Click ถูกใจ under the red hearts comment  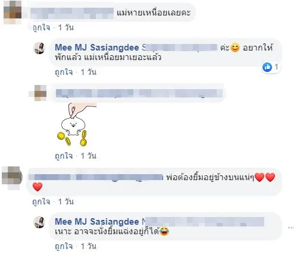pyautogui.click(x=41, y=202)
